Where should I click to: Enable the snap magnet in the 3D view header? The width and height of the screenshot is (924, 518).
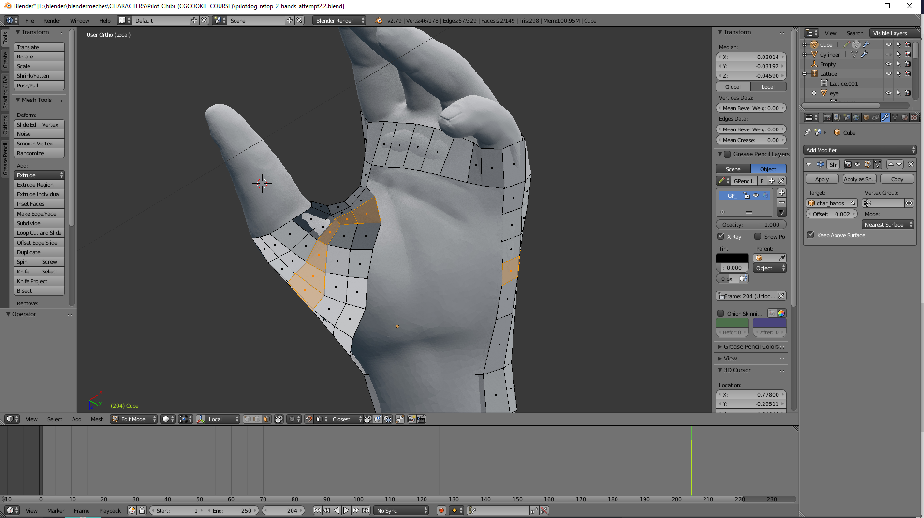309,419
